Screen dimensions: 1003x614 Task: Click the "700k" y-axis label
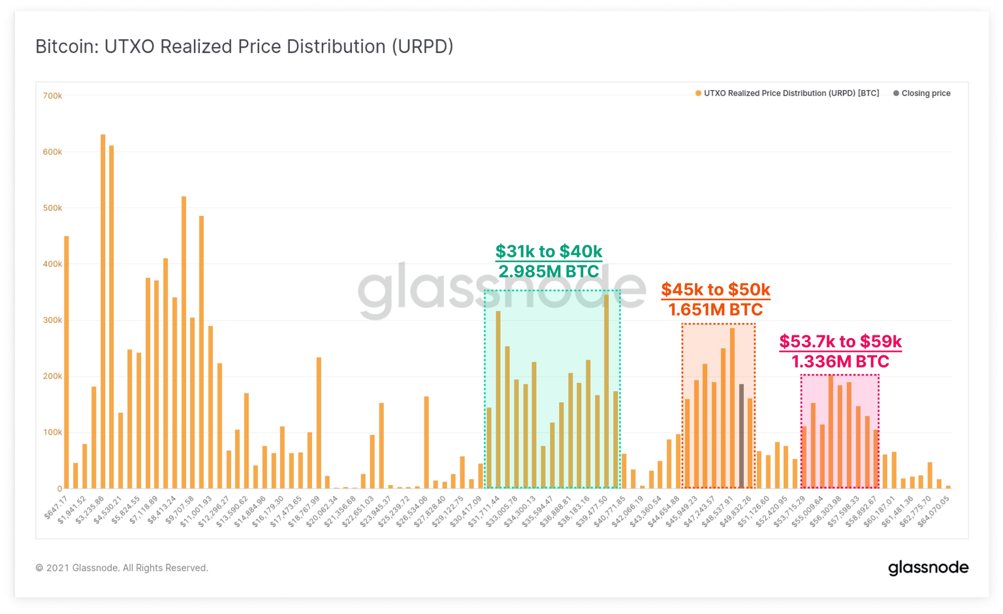(52, 96)
